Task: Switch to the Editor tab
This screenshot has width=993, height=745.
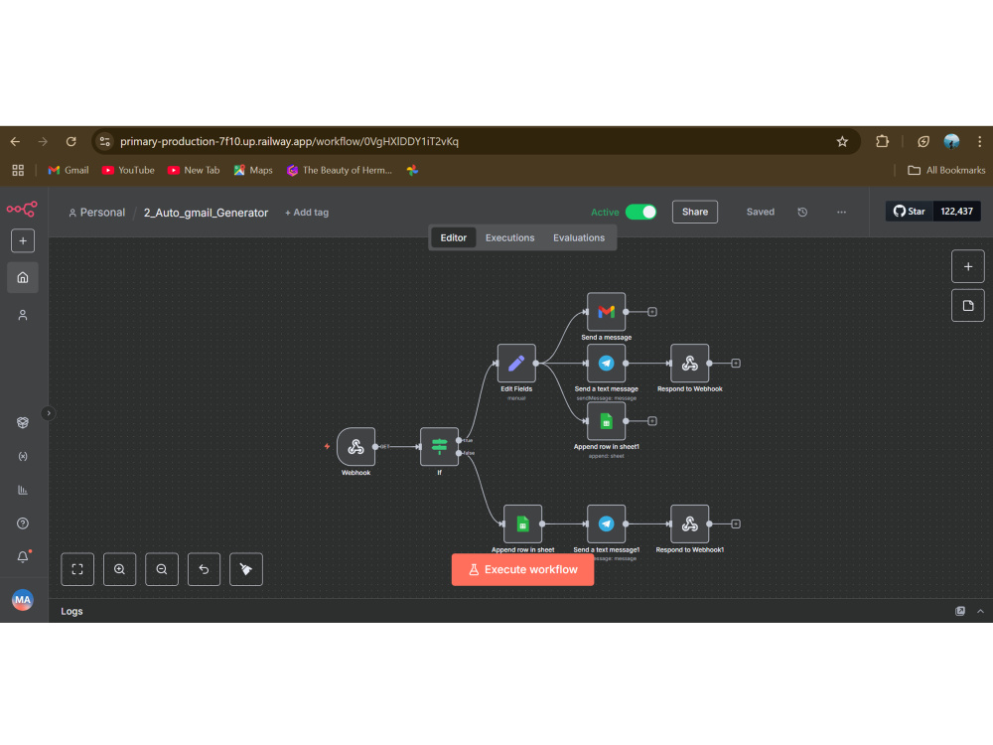Action: 454,237
